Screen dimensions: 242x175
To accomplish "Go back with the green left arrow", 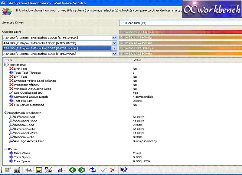I will point(73,170).
